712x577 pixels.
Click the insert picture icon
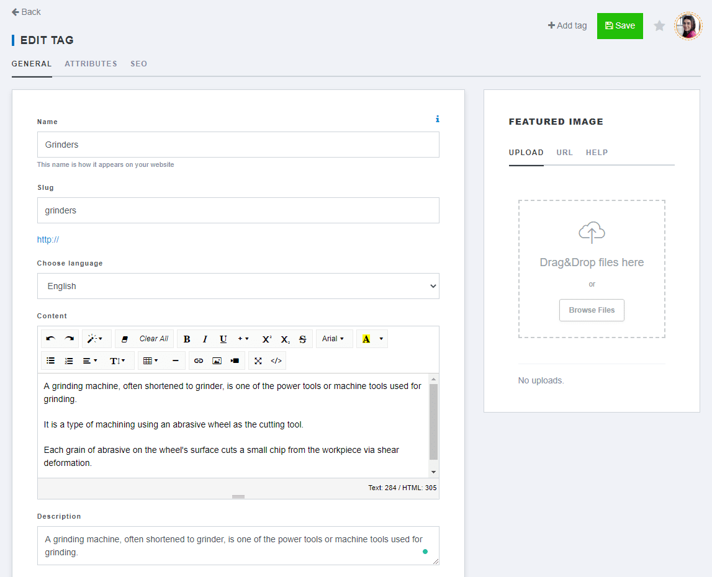point(217,360)
